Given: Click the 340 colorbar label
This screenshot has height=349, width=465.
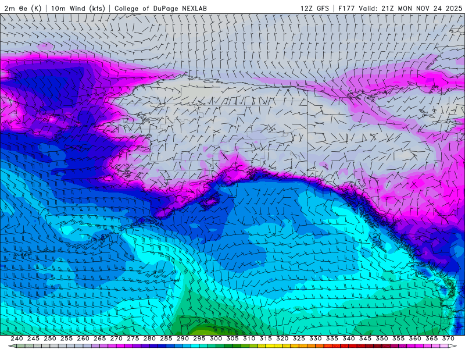Looking at the screenshot, I should [x=349, y=339].
